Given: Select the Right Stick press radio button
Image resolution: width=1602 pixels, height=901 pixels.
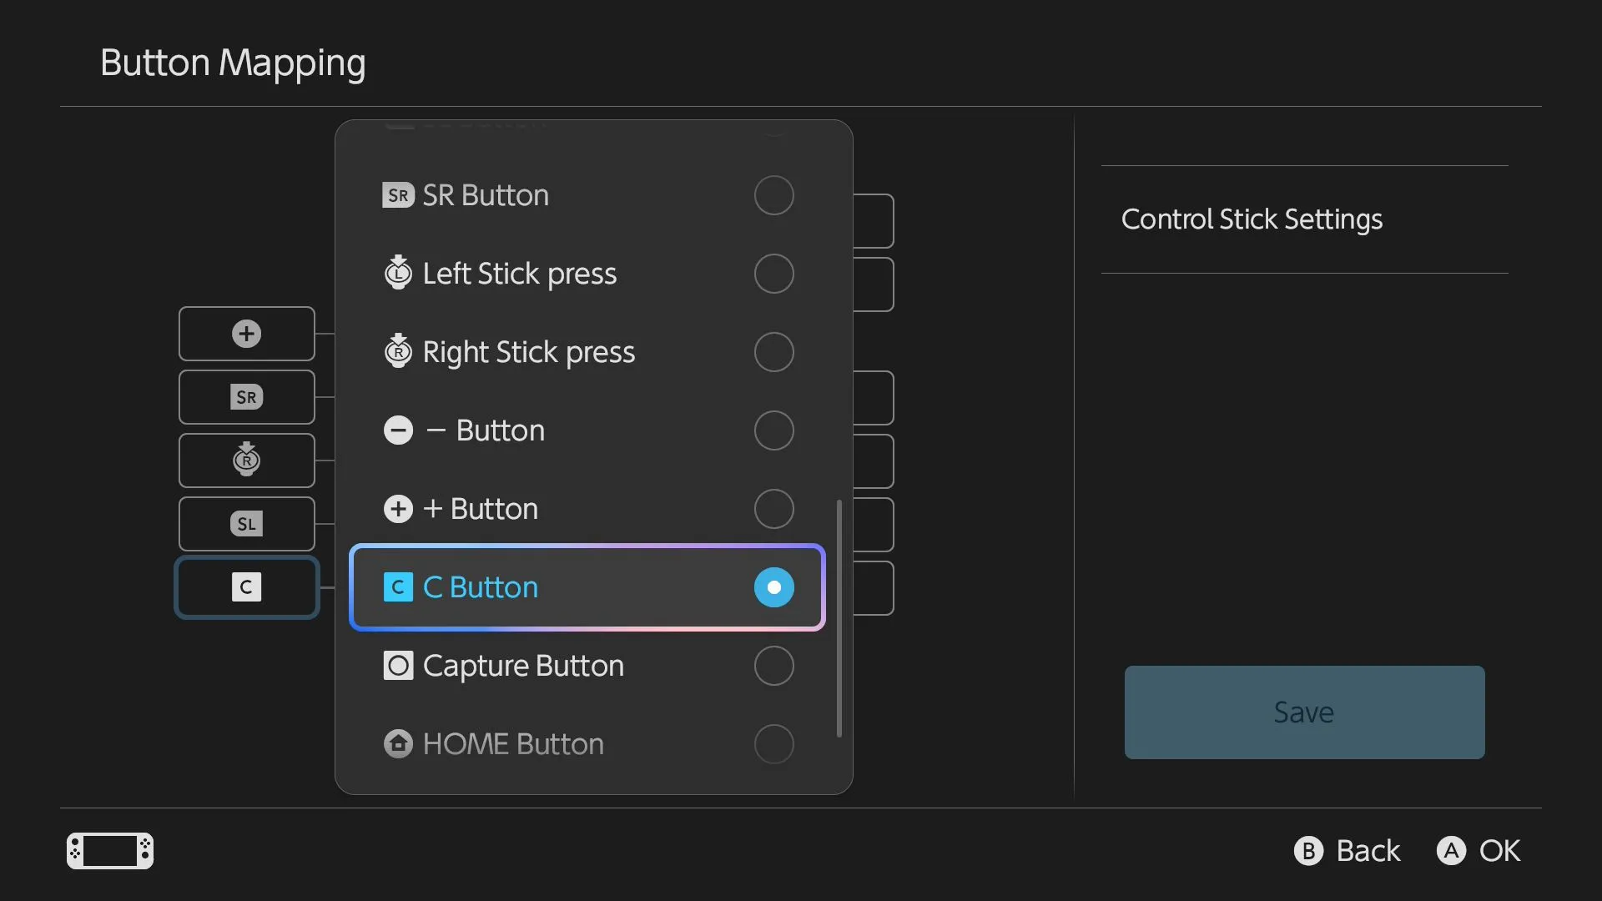Looking at the screenshot, I should coord(773,352).
